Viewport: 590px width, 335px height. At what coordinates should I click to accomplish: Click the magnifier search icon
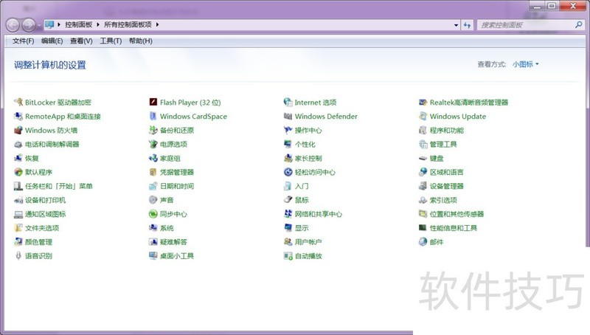tap(579, 25)
